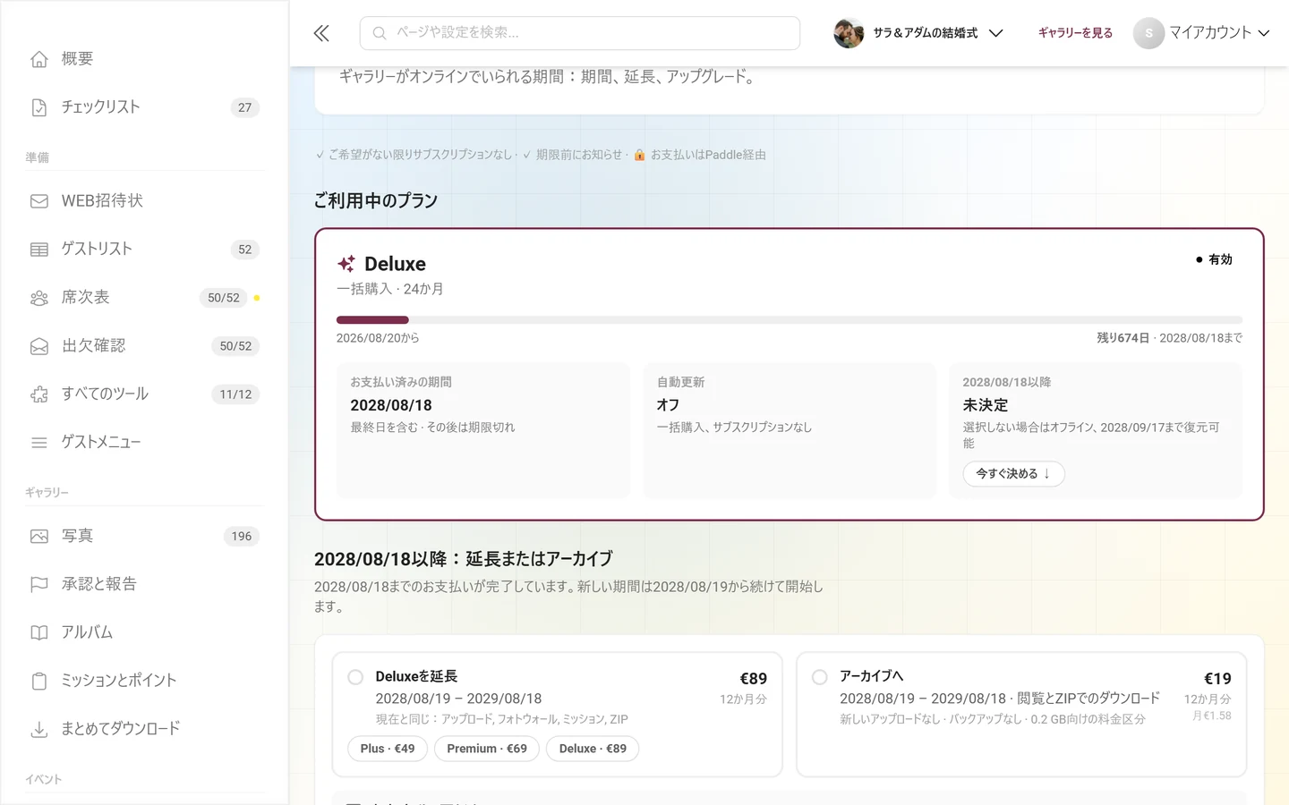
Task: Click the Deluxe plan progress bar
Action: tap(790, 320)
